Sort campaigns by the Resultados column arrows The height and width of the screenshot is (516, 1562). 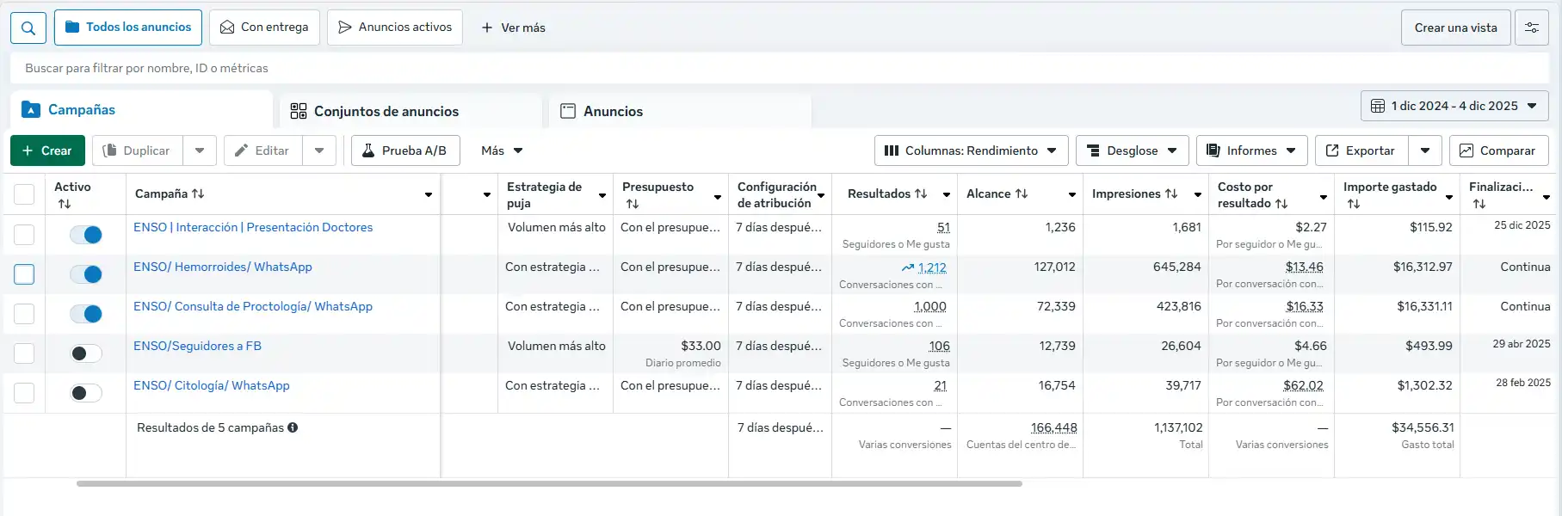(x=921, y=193)
